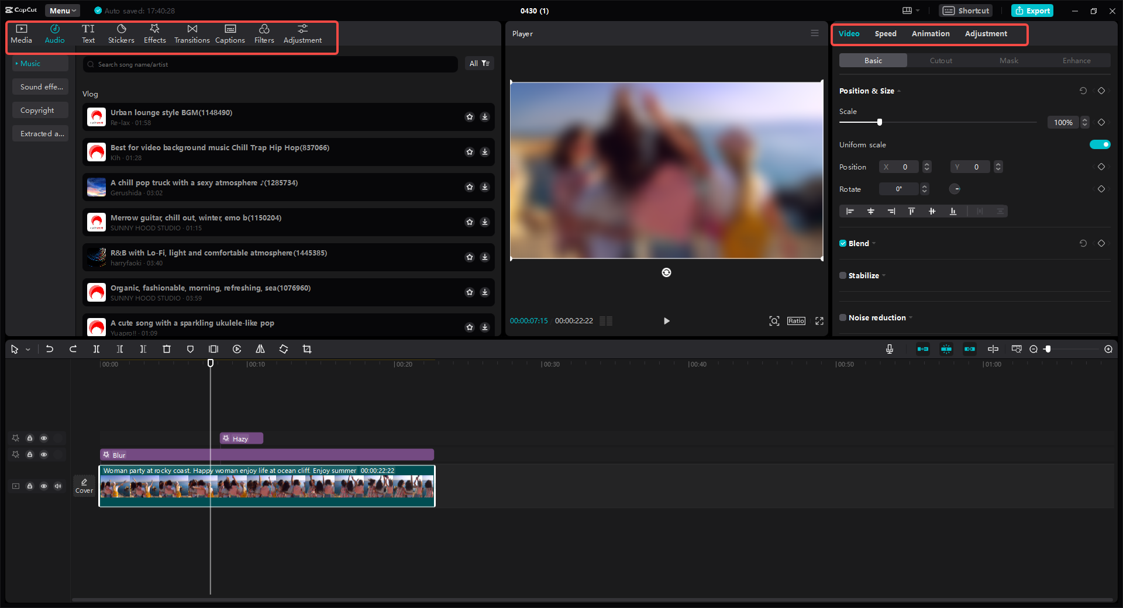
Task: Open the Captions panel
Action: 229,33
